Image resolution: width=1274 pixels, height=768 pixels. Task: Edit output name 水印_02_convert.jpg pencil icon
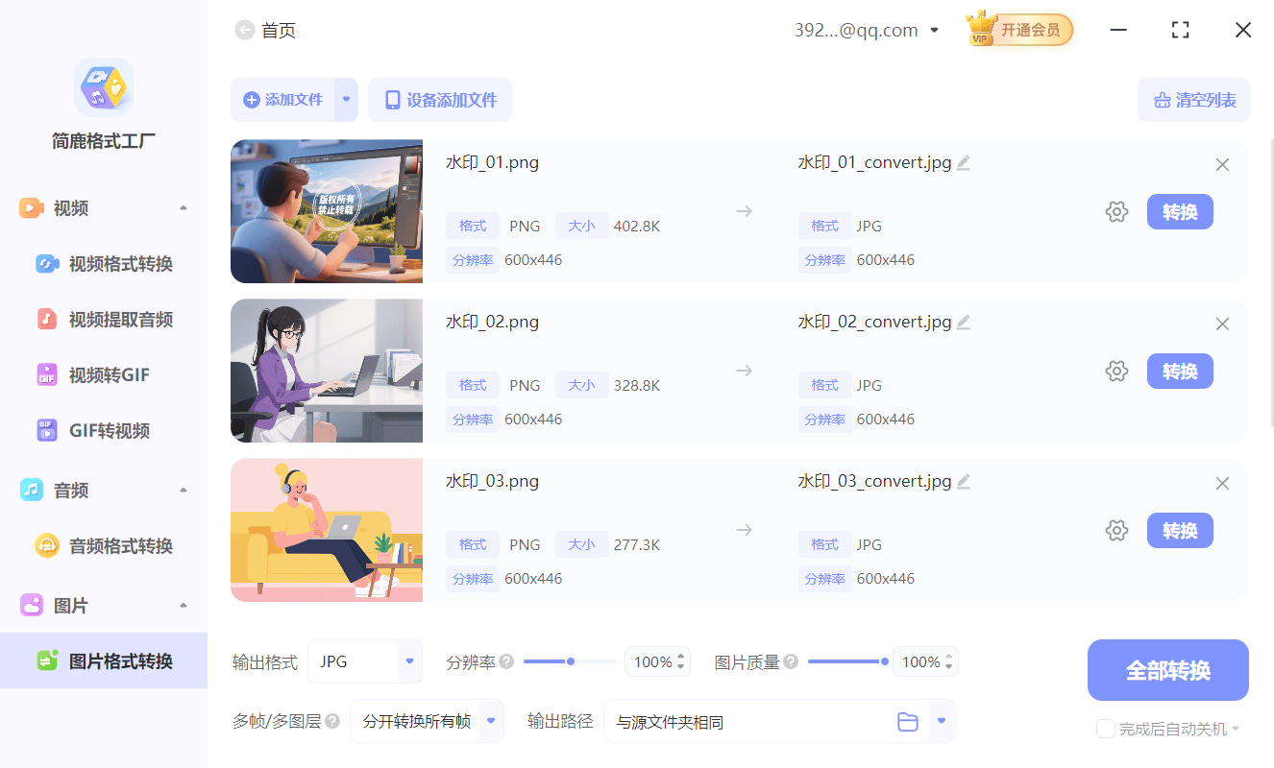(x=964, y=323)
